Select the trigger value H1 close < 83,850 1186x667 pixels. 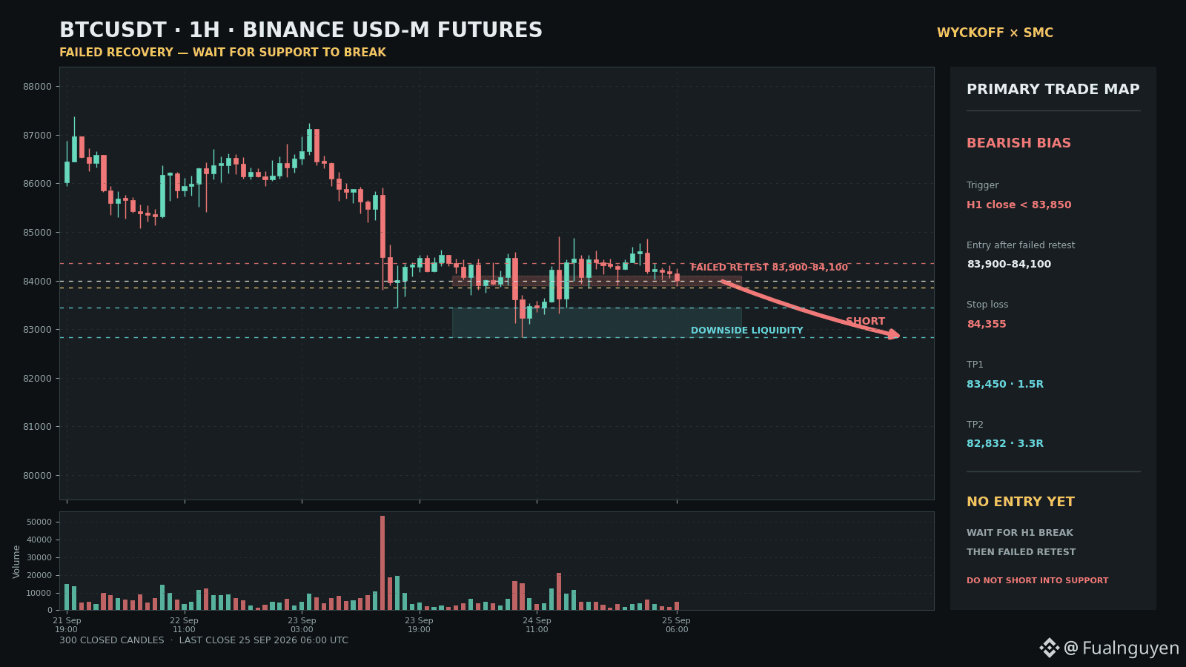(1018, 205)
